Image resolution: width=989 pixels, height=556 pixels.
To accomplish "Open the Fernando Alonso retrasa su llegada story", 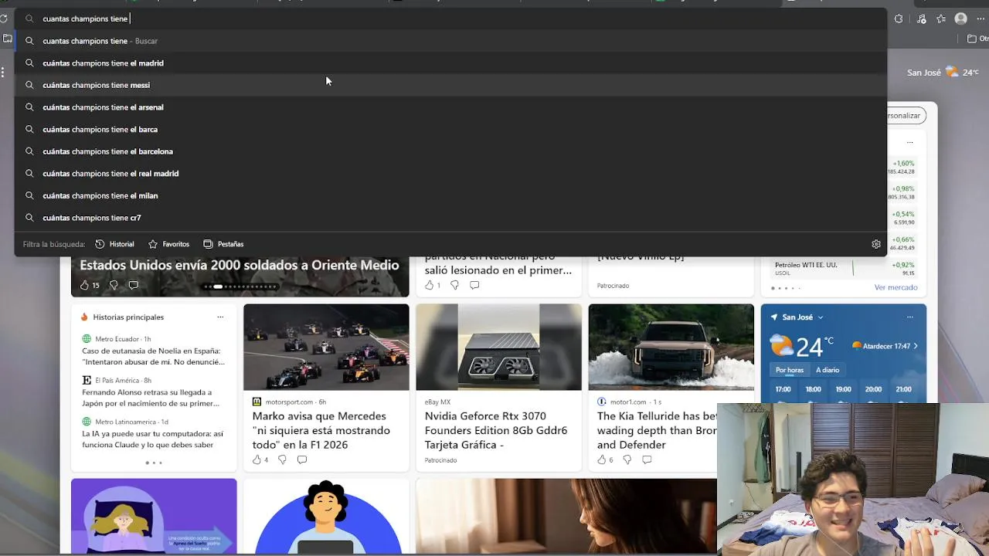I will tap(151, 398).
